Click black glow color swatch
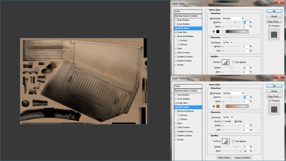 (x=218, y=32)
